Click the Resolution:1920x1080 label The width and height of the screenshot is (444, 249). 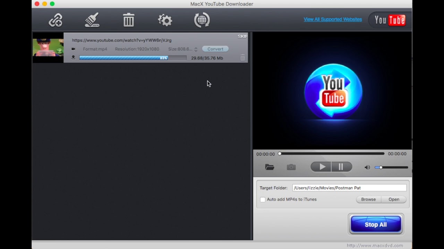point(137,49)
